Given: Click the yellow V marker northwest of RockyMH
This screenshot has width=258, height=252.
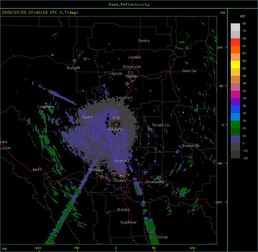Looking at the screenshot, I should 52,55.
